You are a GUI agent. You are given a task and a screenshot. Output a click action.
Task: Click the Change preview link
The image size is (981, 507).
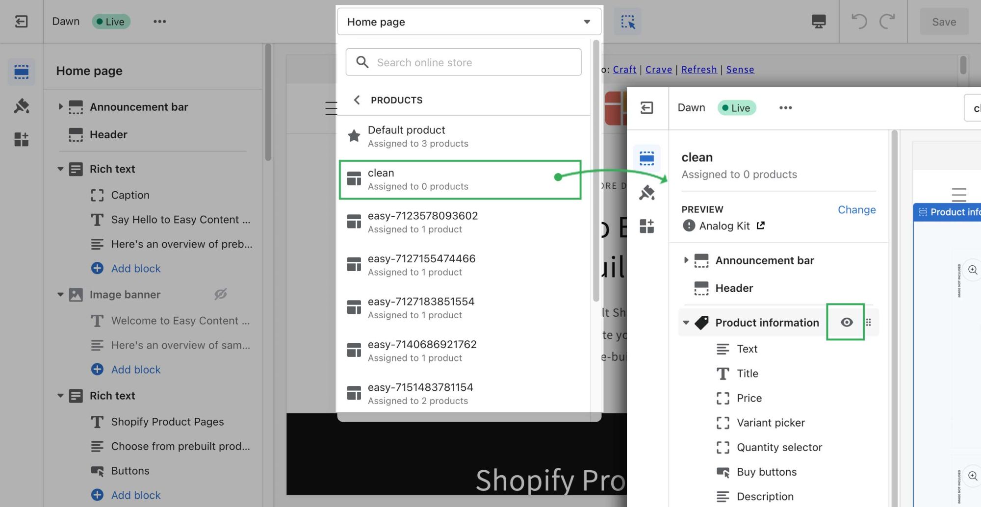856,210
